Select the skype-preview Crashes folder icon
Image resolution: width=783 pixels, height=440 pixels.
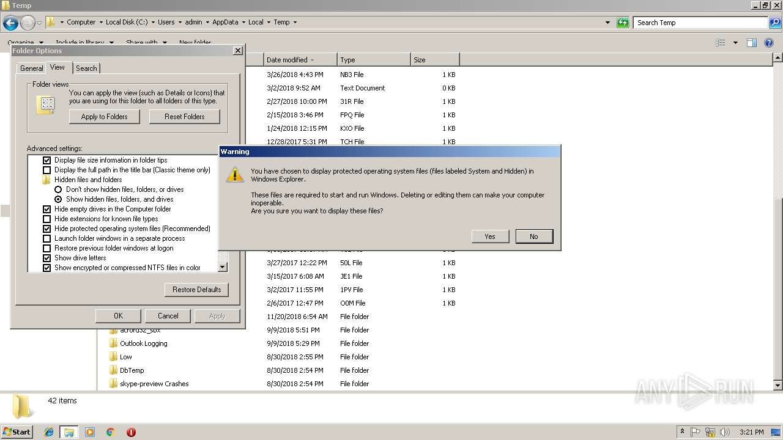[113, 384]
